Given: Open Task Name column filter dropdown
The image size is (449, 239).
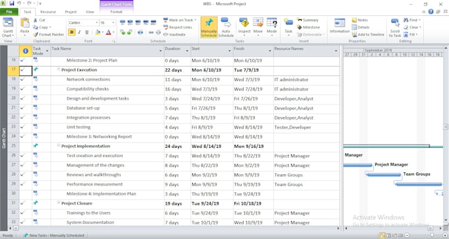Looking at the screenshot, I should point(160,51).
